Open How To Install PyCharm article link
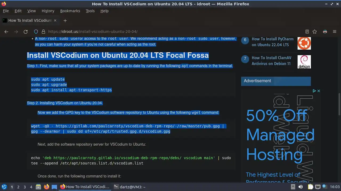The width and height of the screenshot is (341, 191). point(273,42)
